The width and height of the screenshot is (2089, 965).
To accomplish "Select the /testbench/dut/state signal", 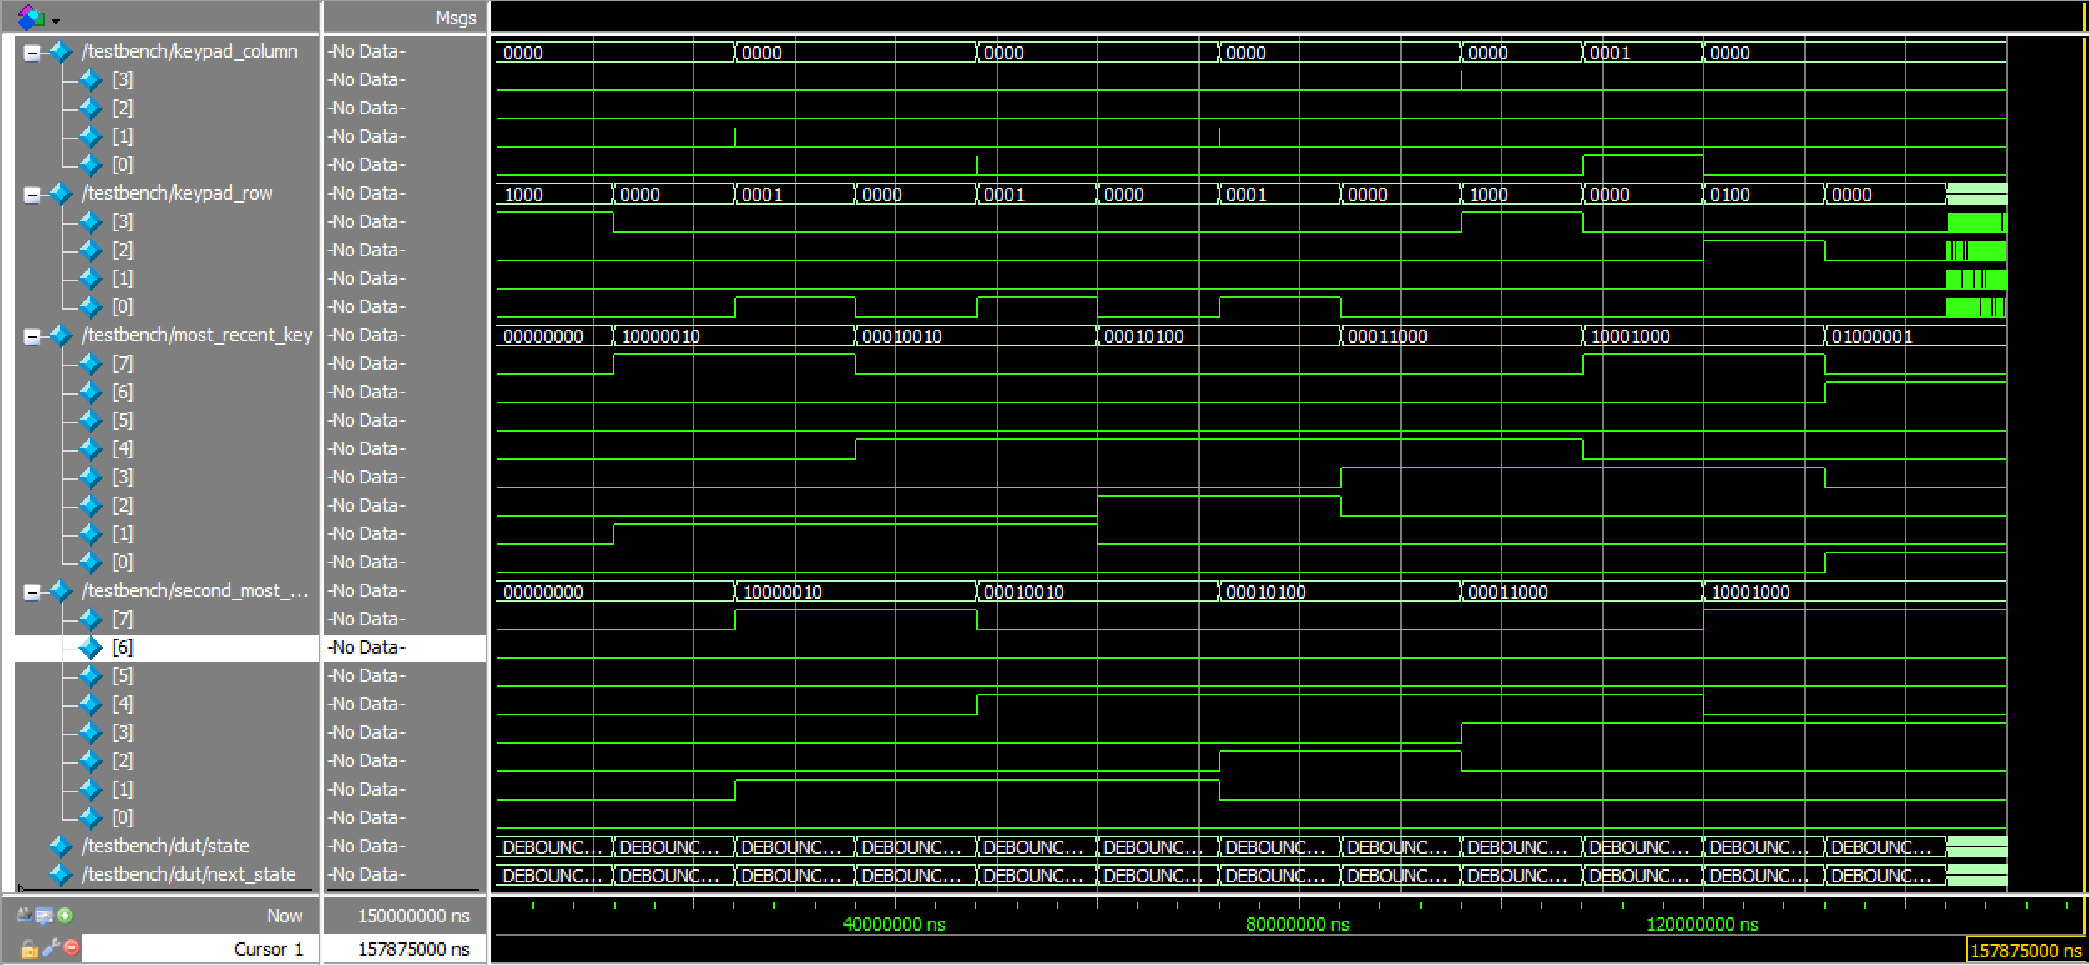I will tap(165, 846).
